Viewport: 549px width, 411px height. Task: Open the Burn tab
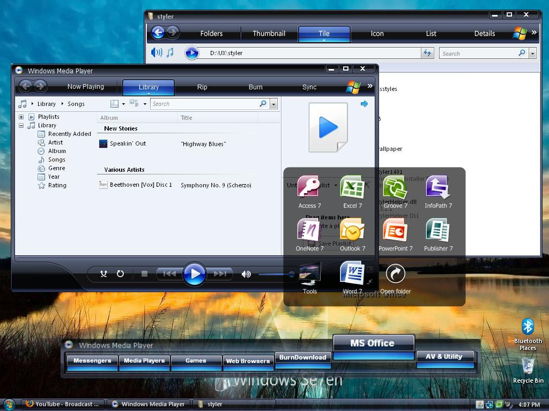[x=256, y=87]
